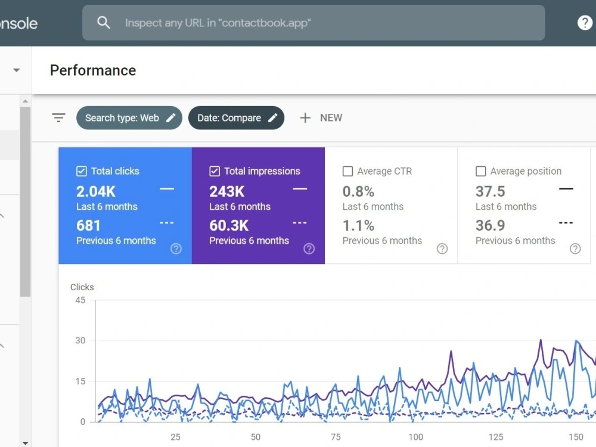596x447 pixels.
Task: Select the Total clicks metric card
Action: pos(125,206)
